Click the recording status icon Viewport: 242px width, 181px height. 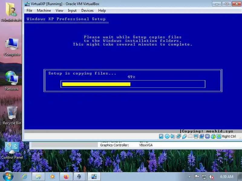[201, 136]
